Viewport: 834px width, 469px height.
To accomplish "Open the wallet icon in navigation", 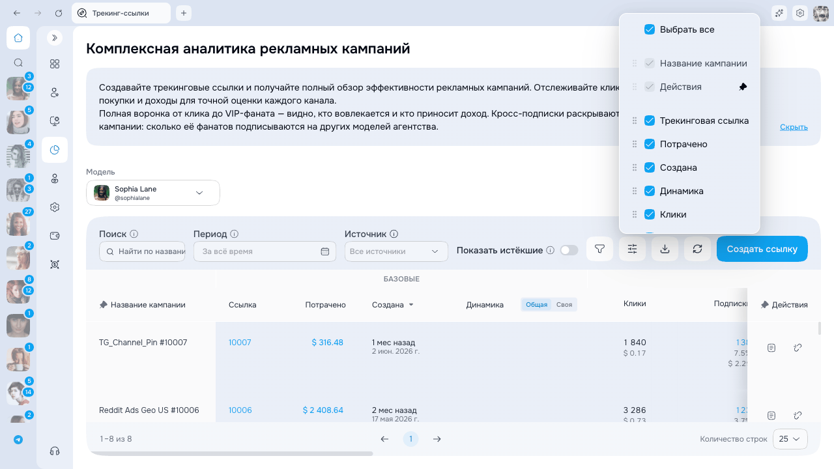I will coord(55,236).
